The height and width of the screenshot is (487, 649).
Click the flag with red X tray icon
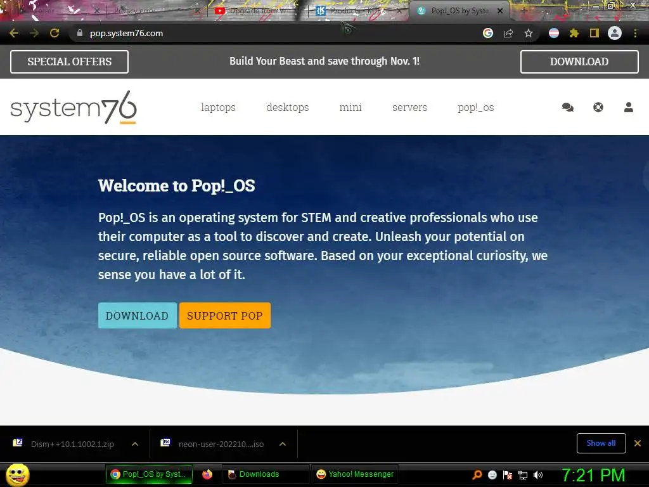tap(508, 475)
